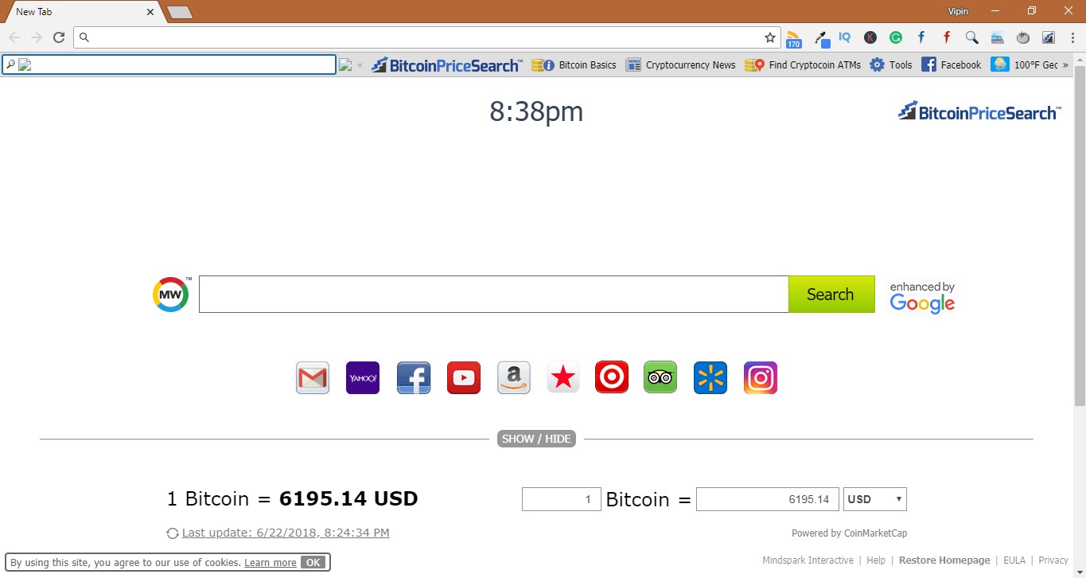Screen dimensions: 1086x578
Task: Launch YouTube from its shortcut icon
Action: coord(463,377)
